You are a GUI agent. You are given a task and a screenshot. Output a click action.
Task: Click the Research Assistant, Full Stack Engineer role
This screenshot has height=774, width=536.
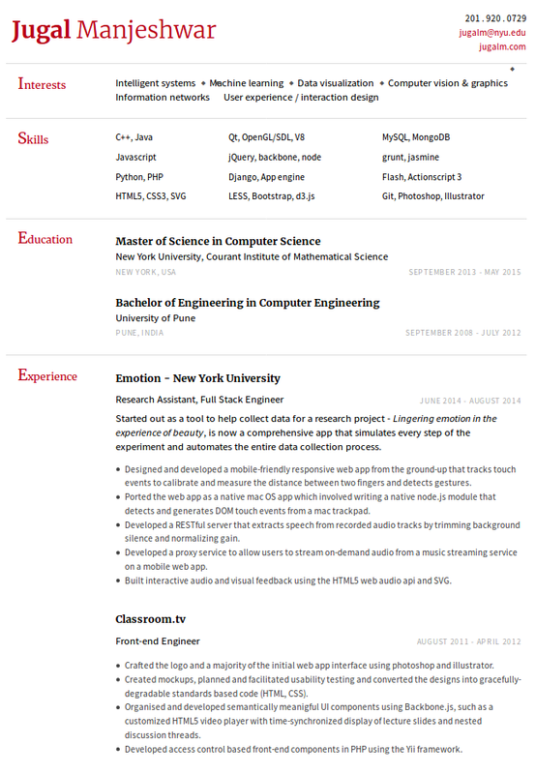click(199, 400)
